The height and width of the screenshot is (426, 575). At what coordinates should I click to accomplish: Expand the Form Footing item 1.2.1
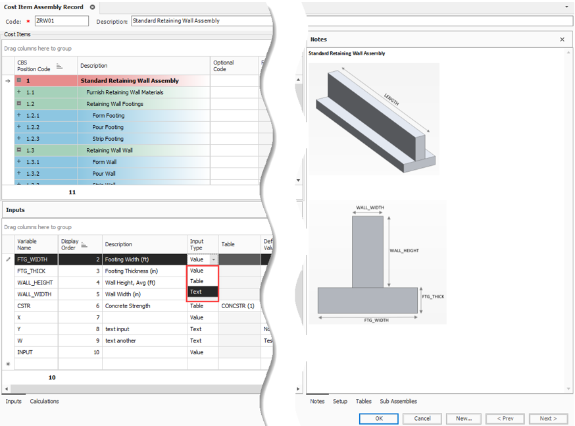(18, 115)
